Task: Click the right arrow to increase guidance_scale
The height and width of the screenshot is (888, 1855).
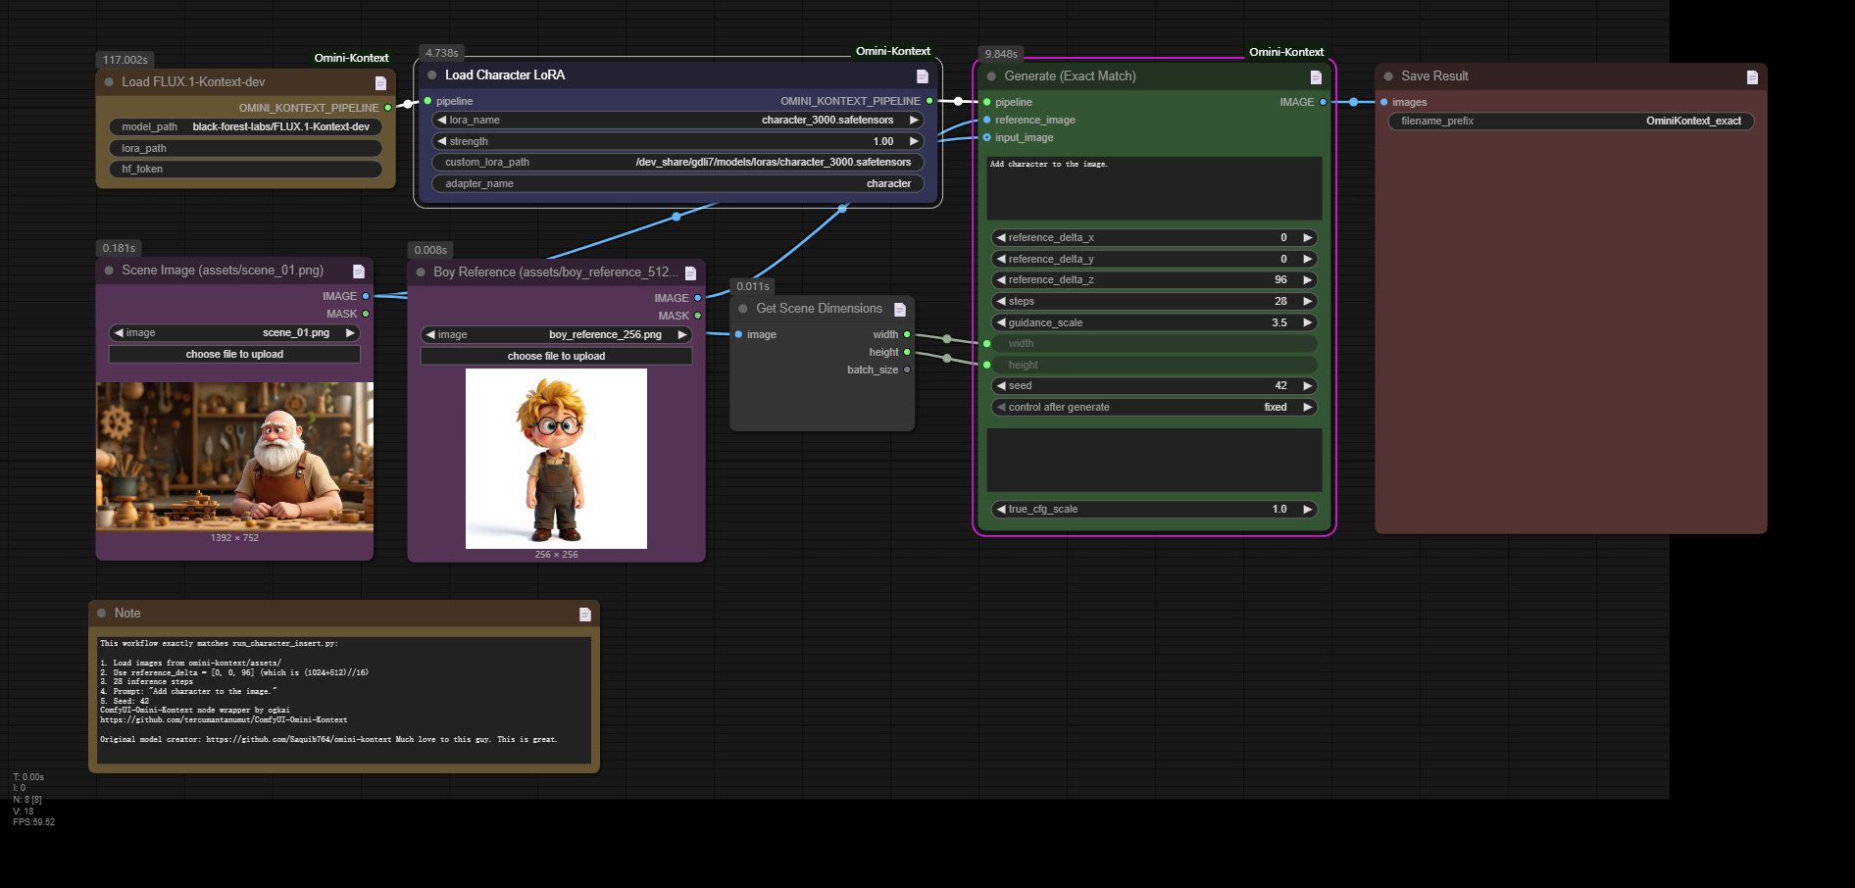Action: pos(1307,322)
